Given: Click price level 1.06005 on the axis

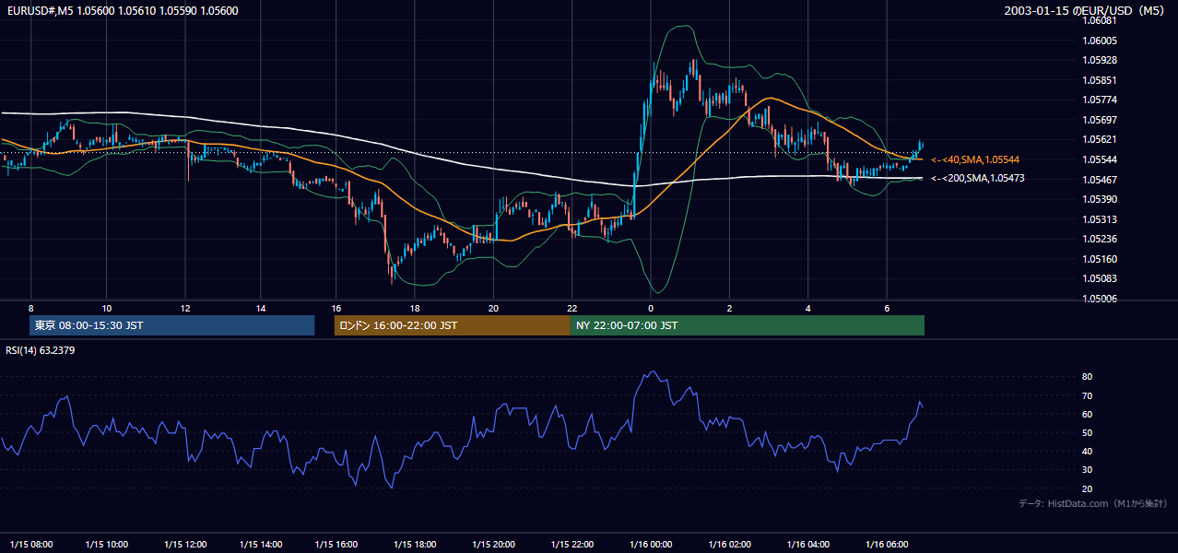Looking at the screenshot, I should click(x=1101, y=41).
